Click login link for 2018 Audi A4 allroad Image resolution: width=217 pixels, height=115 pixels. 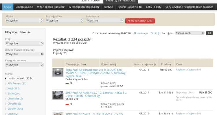click(191, 70)
